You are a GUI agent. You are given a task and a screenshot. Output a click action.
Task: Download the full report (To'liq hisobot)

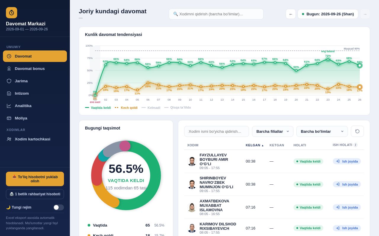35,179
